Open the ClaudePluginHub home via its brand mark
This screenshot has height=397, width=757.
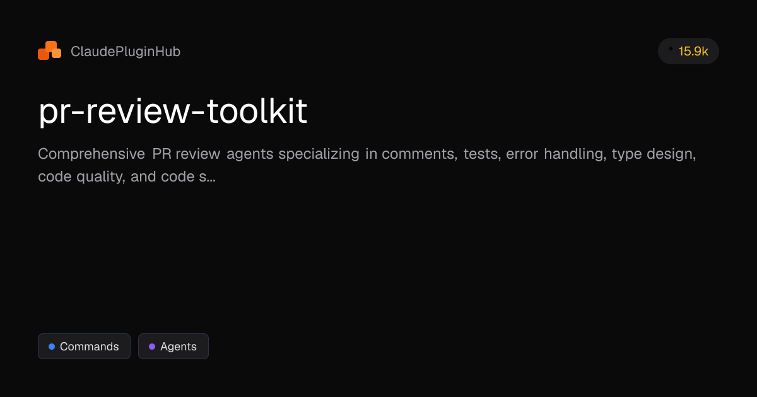[x=49, y=50]
